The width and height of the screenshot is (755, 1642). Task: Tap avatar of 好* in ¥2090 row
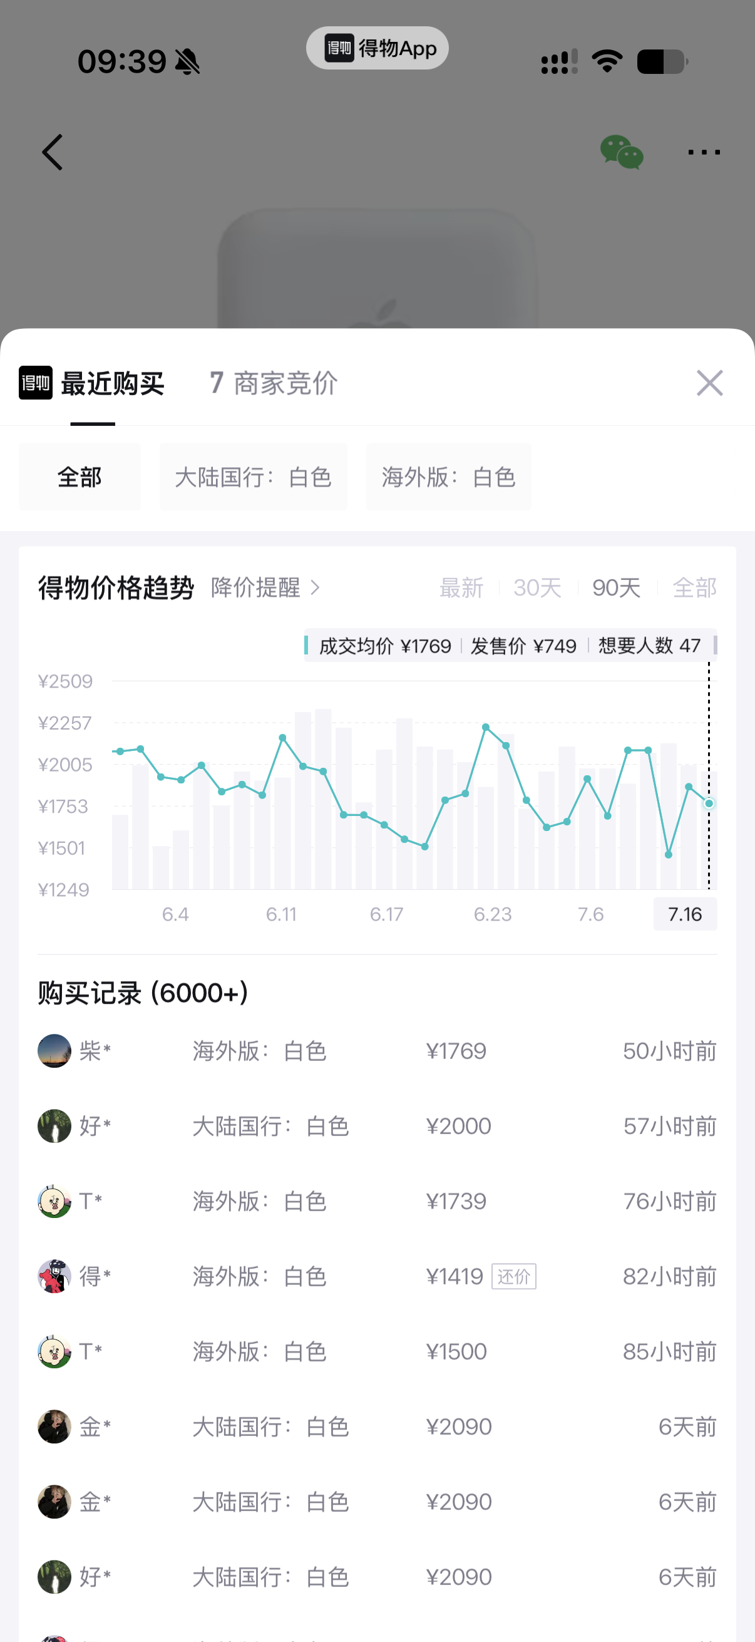pyautogui.click(x=54, y=1577)
